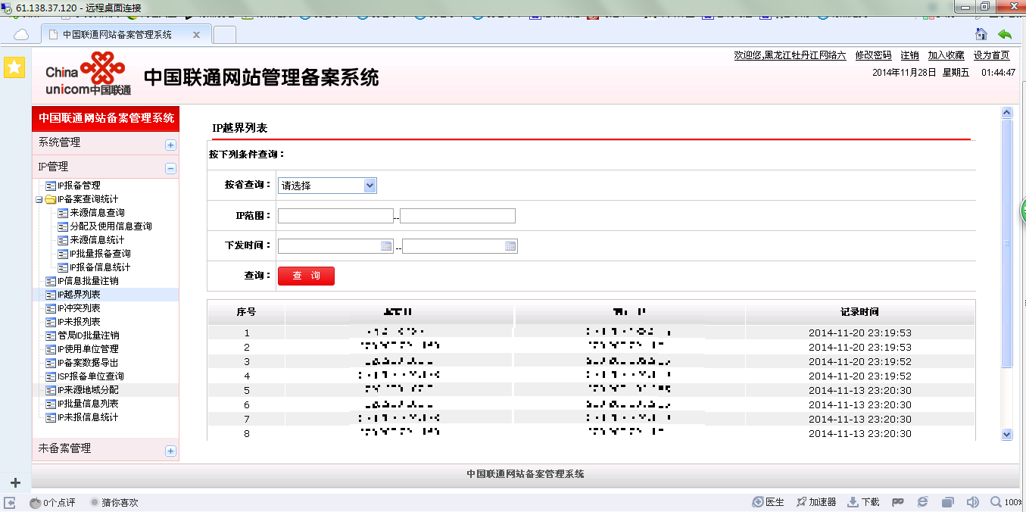Select IP越界列表 in the tree
The height and width of the screenshot is (512, 1026).
(x=79, y=295)
